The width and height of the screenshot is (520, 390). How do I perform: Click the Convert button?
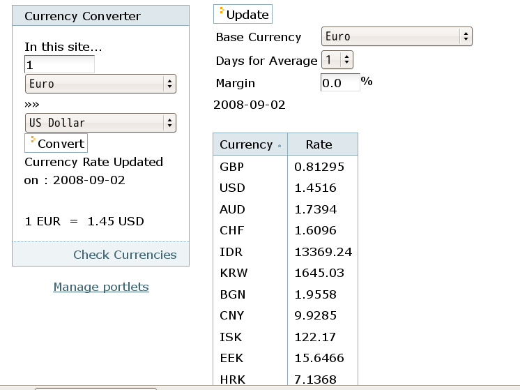(x=56, y=144)
